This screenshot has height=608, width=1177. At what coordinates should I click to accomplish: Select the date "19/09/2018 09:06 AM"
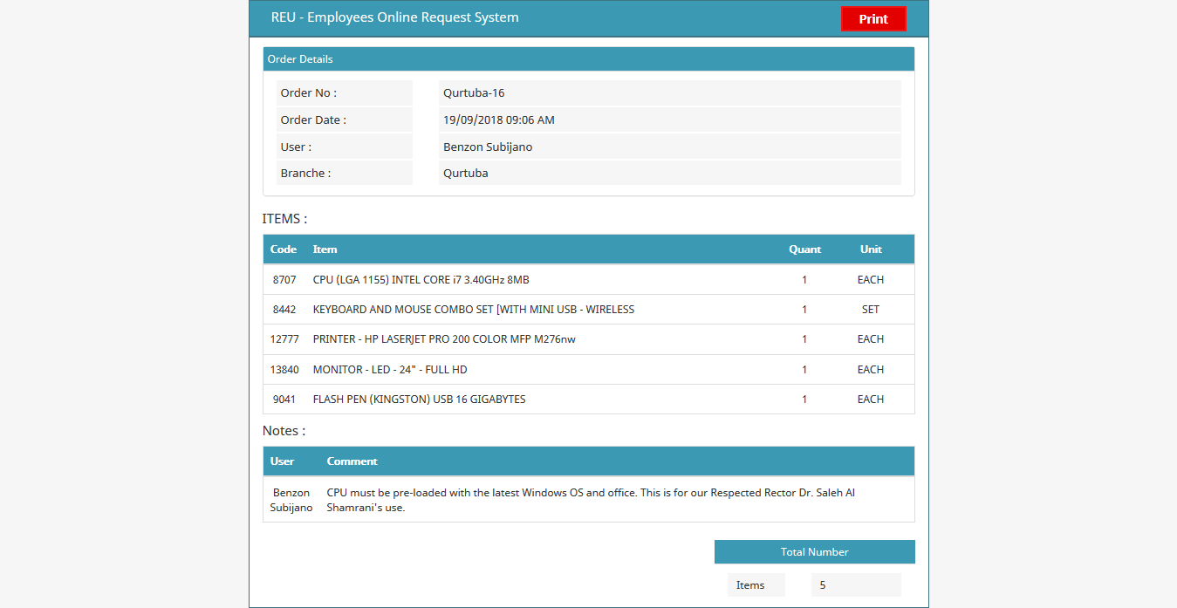tap(499, 120)
